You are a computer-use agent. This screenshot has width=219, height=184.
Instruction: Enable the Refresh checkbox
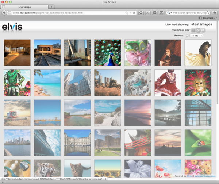pyautogui.click(x=187, y=36)
